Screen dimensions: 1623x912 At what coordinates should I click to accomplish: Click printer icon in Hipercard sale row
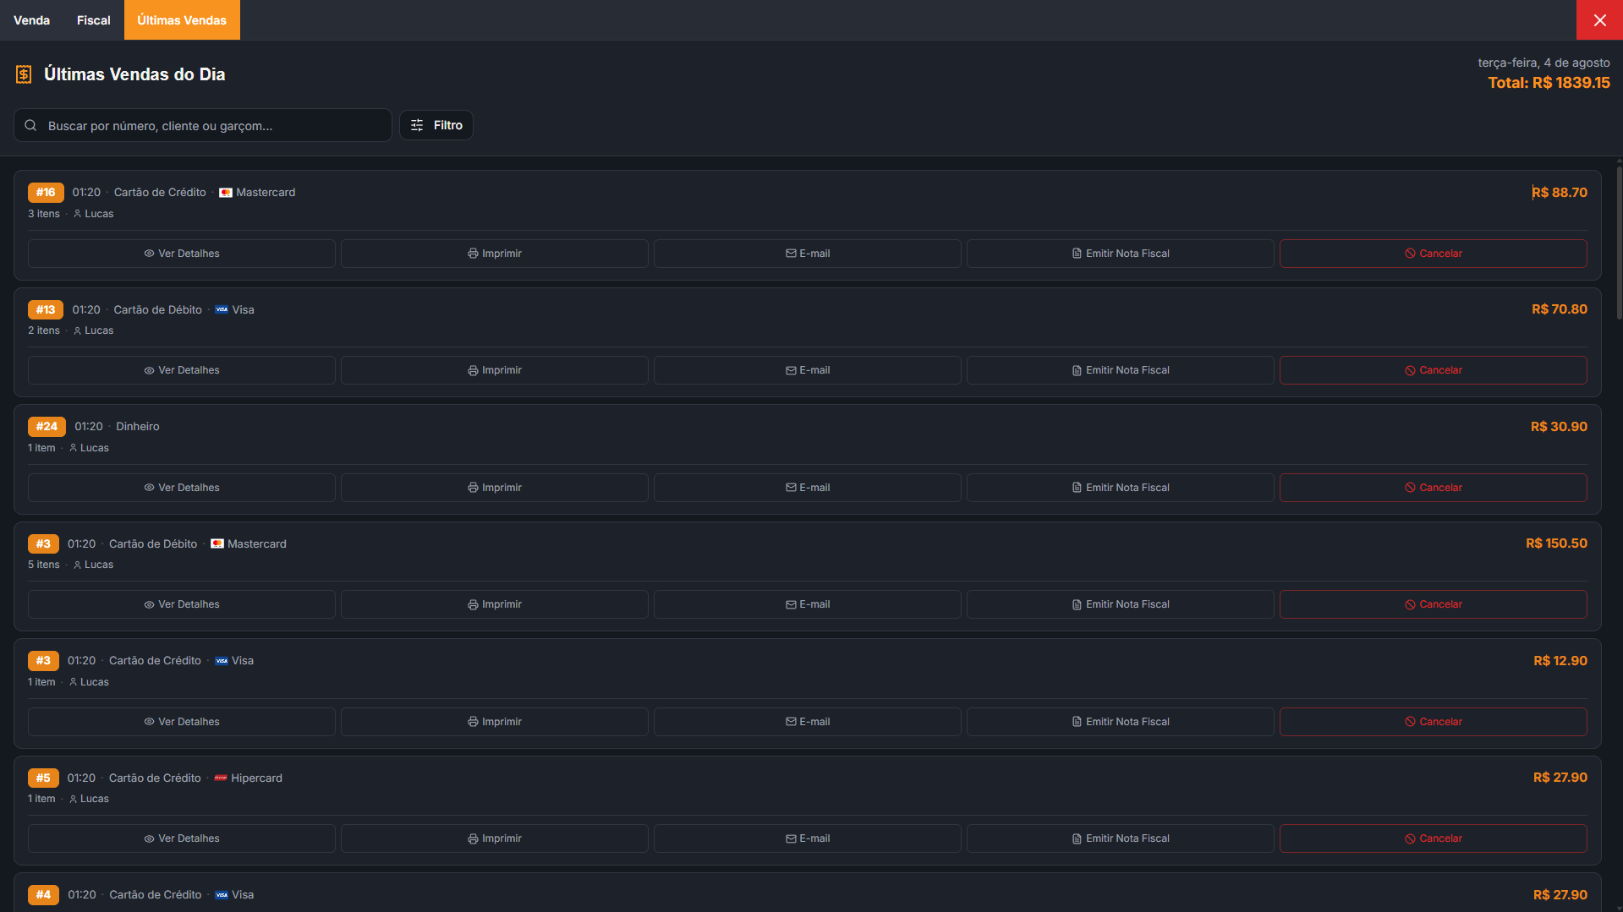pos(473,839)
